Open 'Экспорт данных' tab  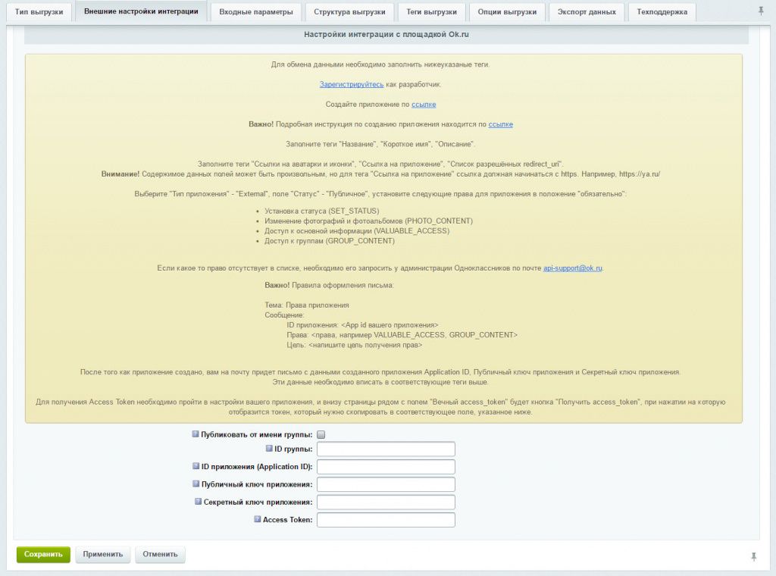click(587, 12)
